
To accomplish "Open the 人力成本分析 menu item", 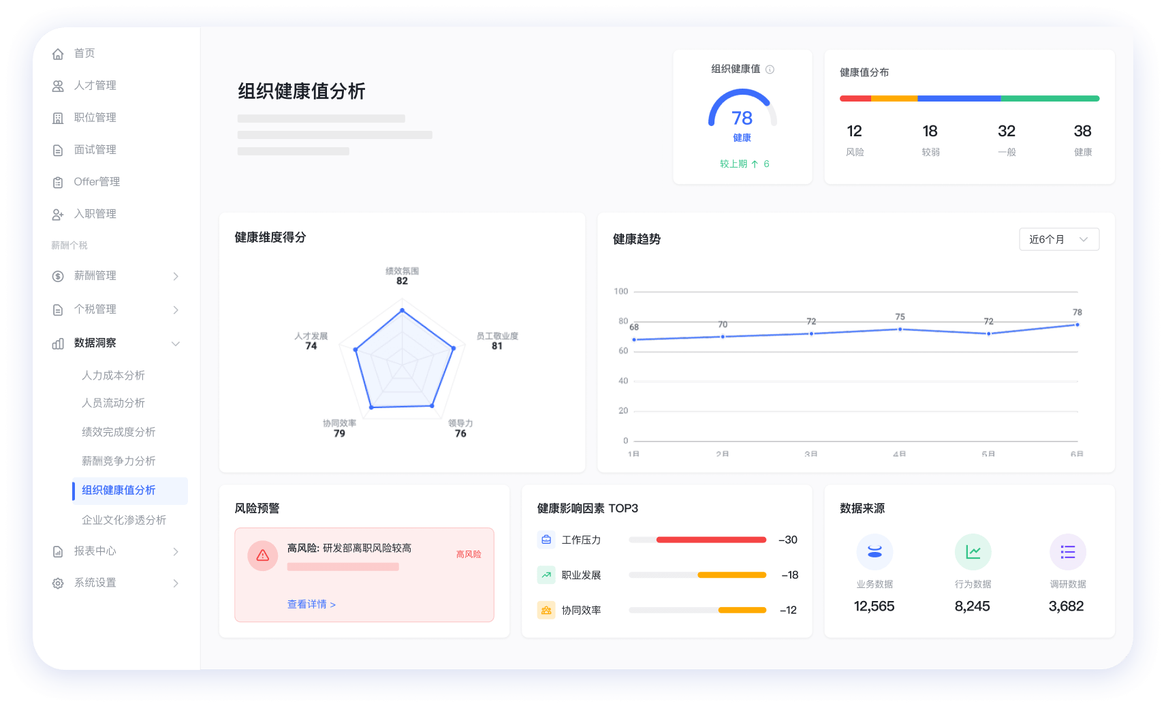I will click(113, 375).
